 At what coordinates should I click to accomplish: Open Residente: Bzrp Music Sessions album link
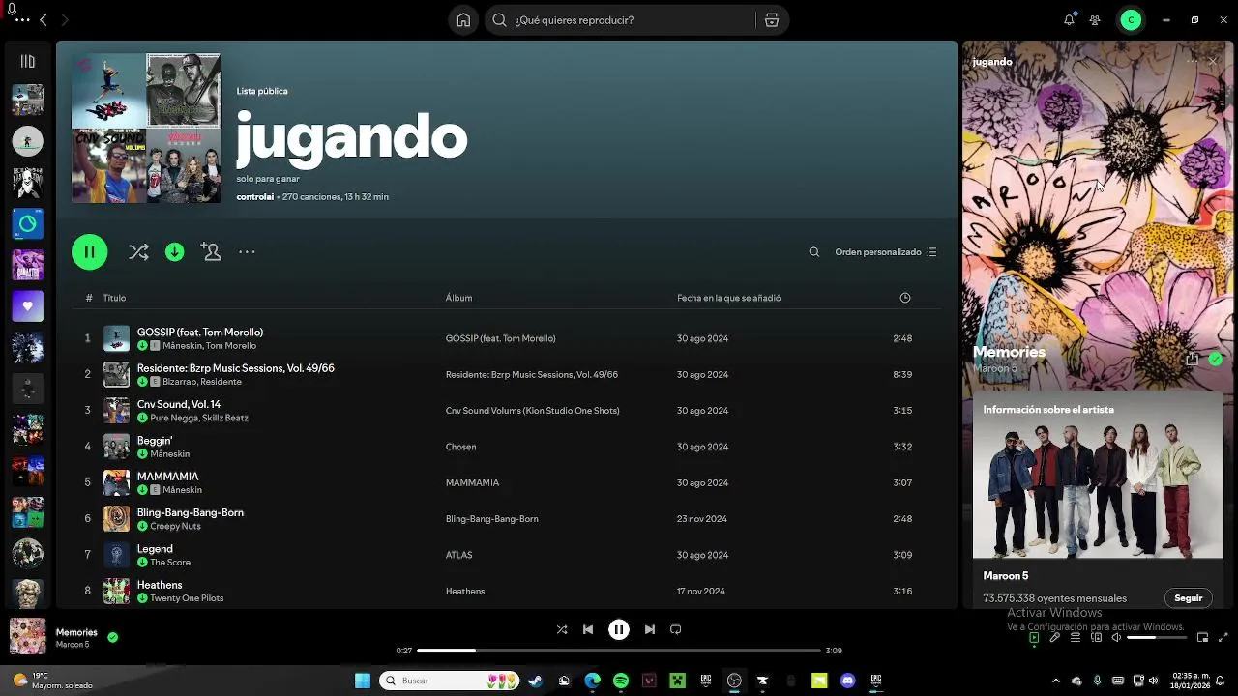(531, 374)
